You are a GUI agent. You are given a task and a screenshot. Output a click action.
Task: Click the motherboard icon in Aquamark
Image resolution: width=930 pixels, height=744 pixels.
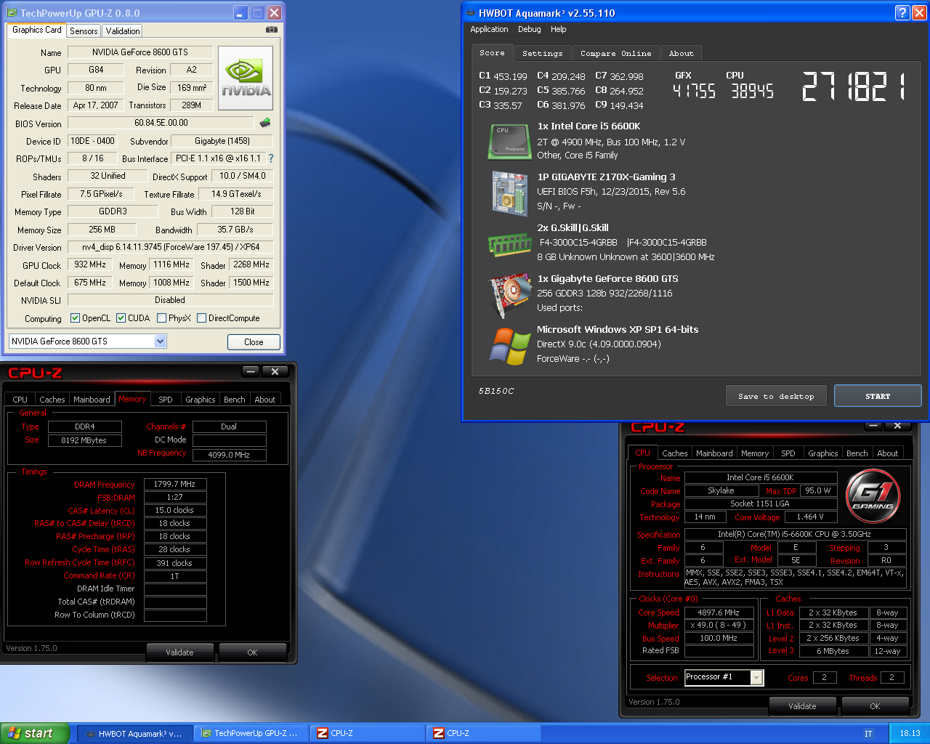click(x=510, y=193)
